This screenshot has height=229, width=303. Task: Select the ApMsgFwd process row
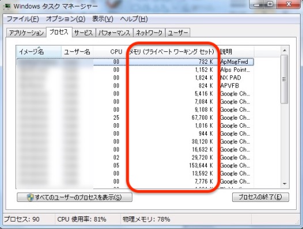click(x=135, y=62)
